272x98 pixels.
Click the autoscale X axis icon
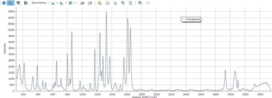click(x=61, y=3)
